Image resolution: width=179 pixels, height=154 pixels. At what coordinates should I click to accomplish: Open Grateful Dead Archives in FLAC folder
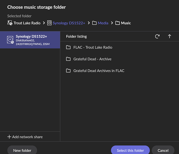[119, 71]
